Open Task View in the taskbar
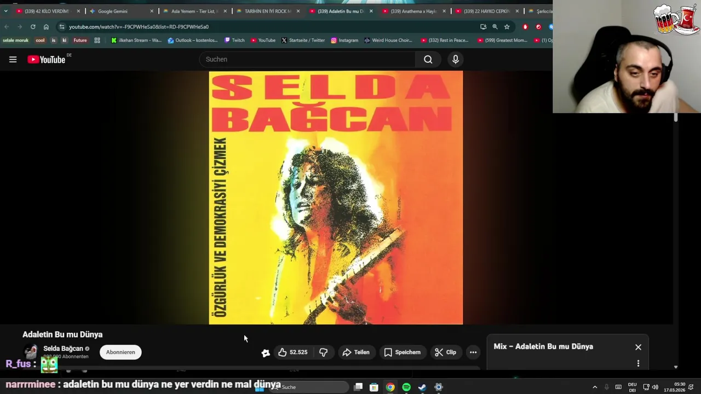701x394 pixels. pyautogui.click(x=358, y=387)
